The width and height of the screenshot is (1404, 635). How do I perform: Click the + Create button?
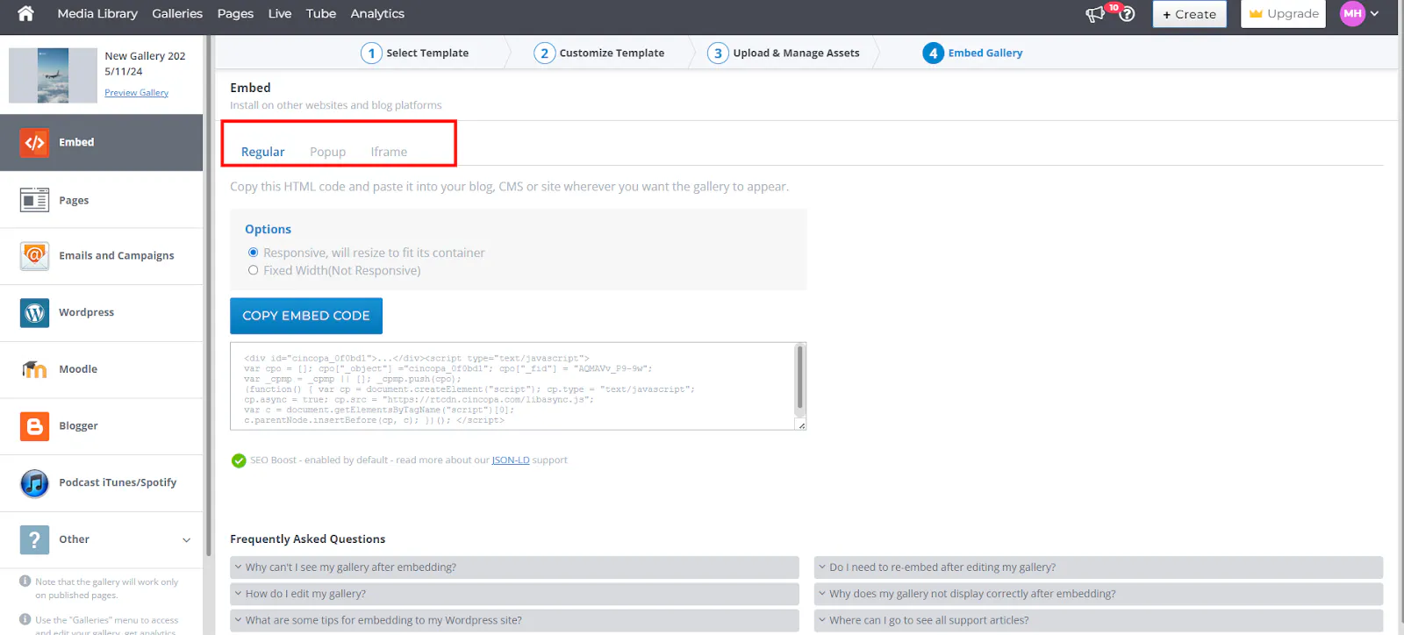pyautogui.click(x=1189, y=14)
